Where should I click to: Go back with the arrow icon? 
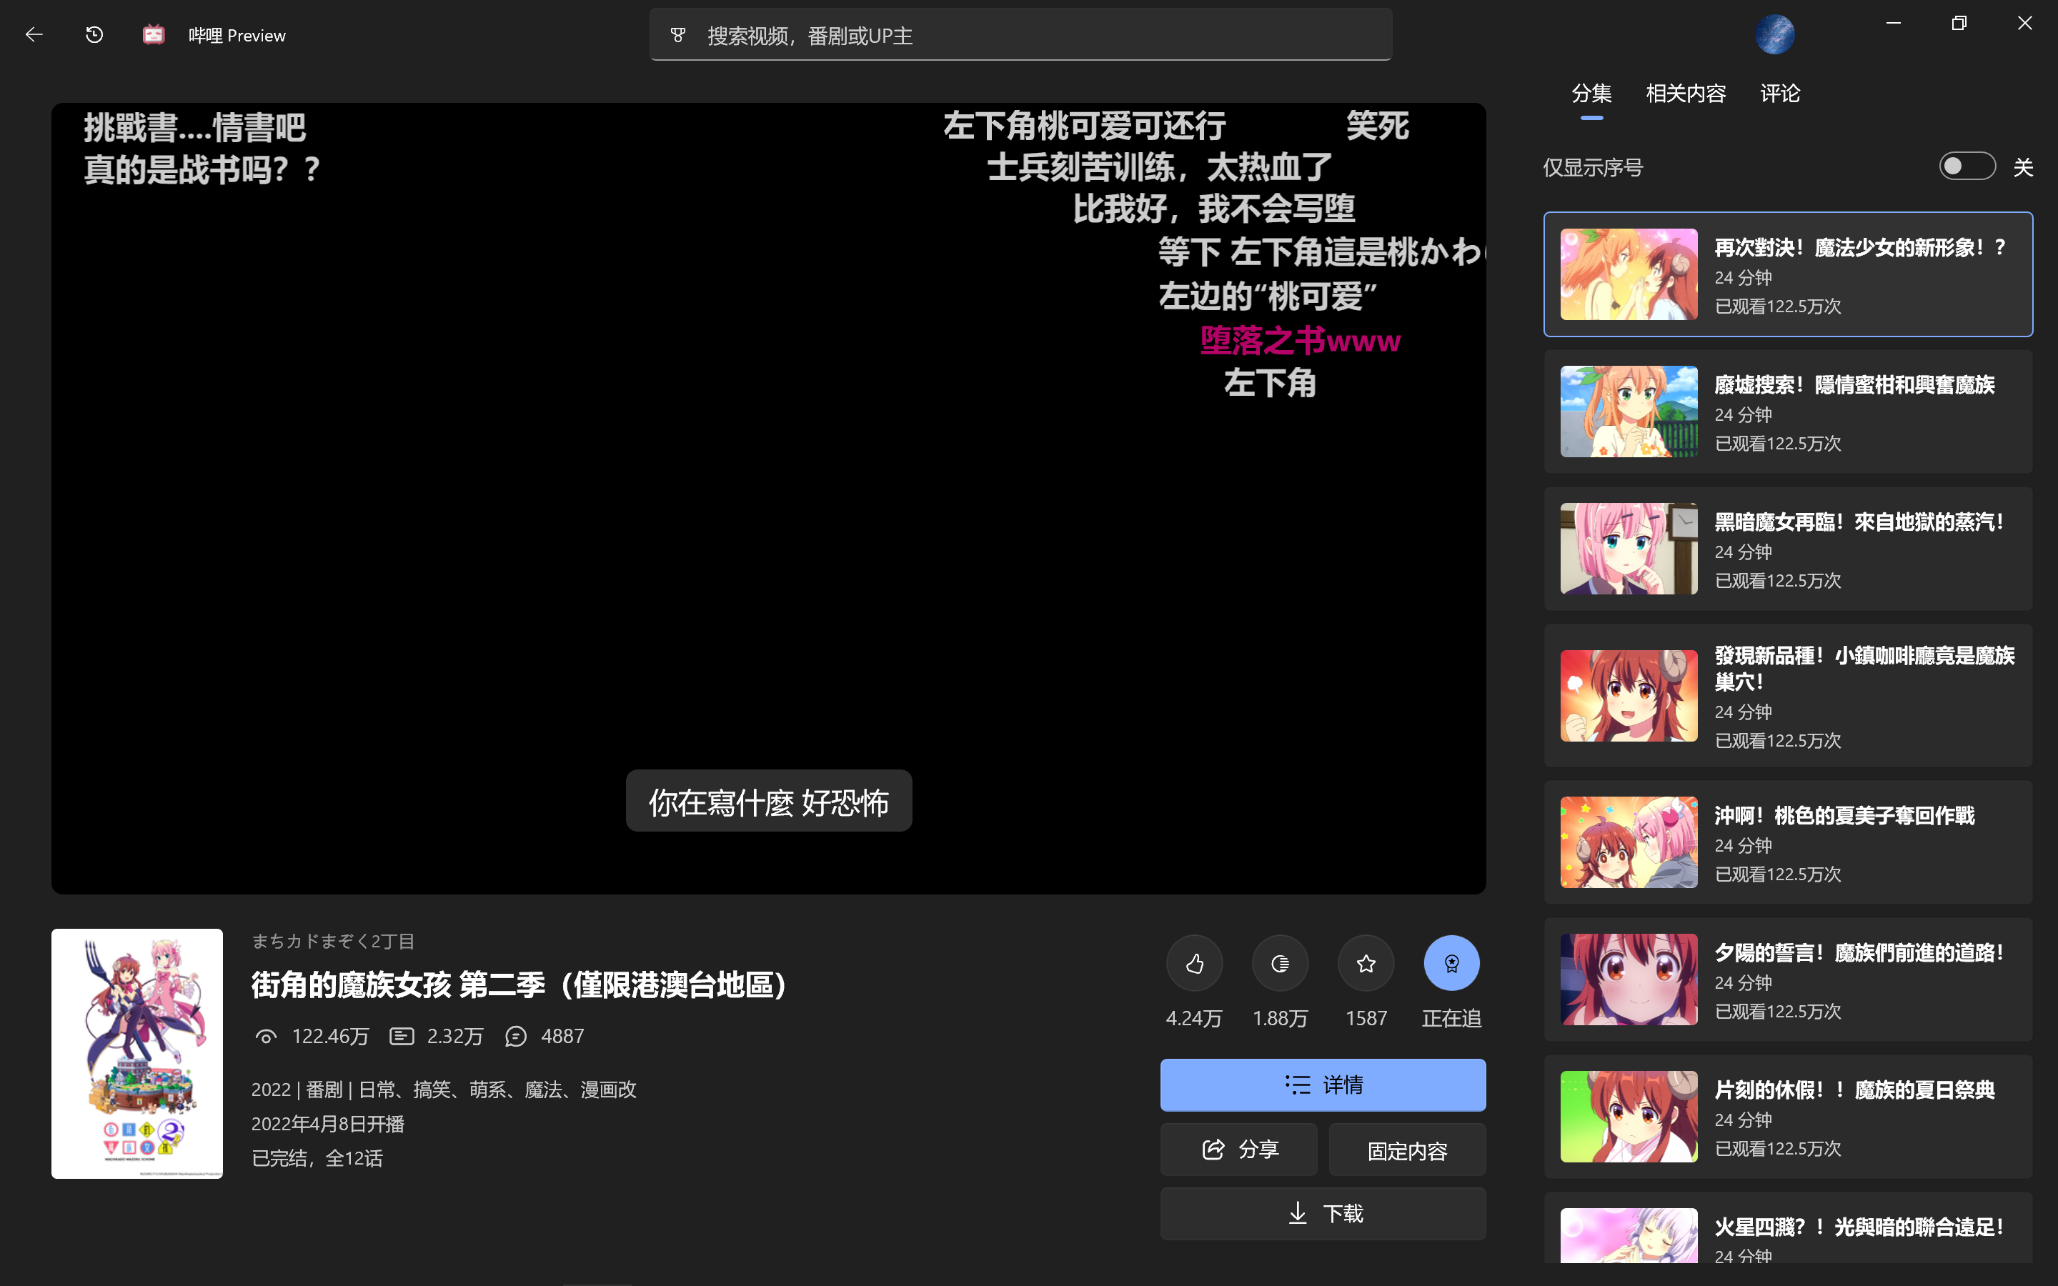[x=34, y=35]
